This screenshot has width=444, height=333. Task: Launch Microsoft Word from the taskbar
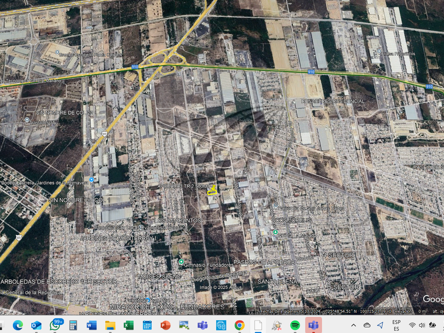[x=91, y=325]
